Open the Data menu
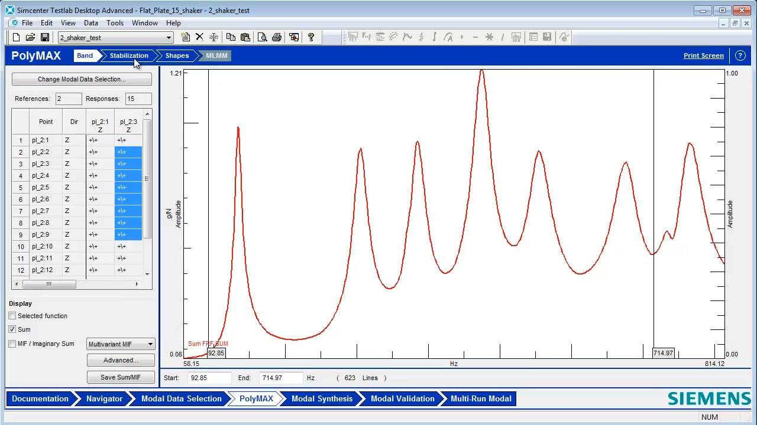The height and width of the screenshot is (425, 757). [x=91, y=23]
